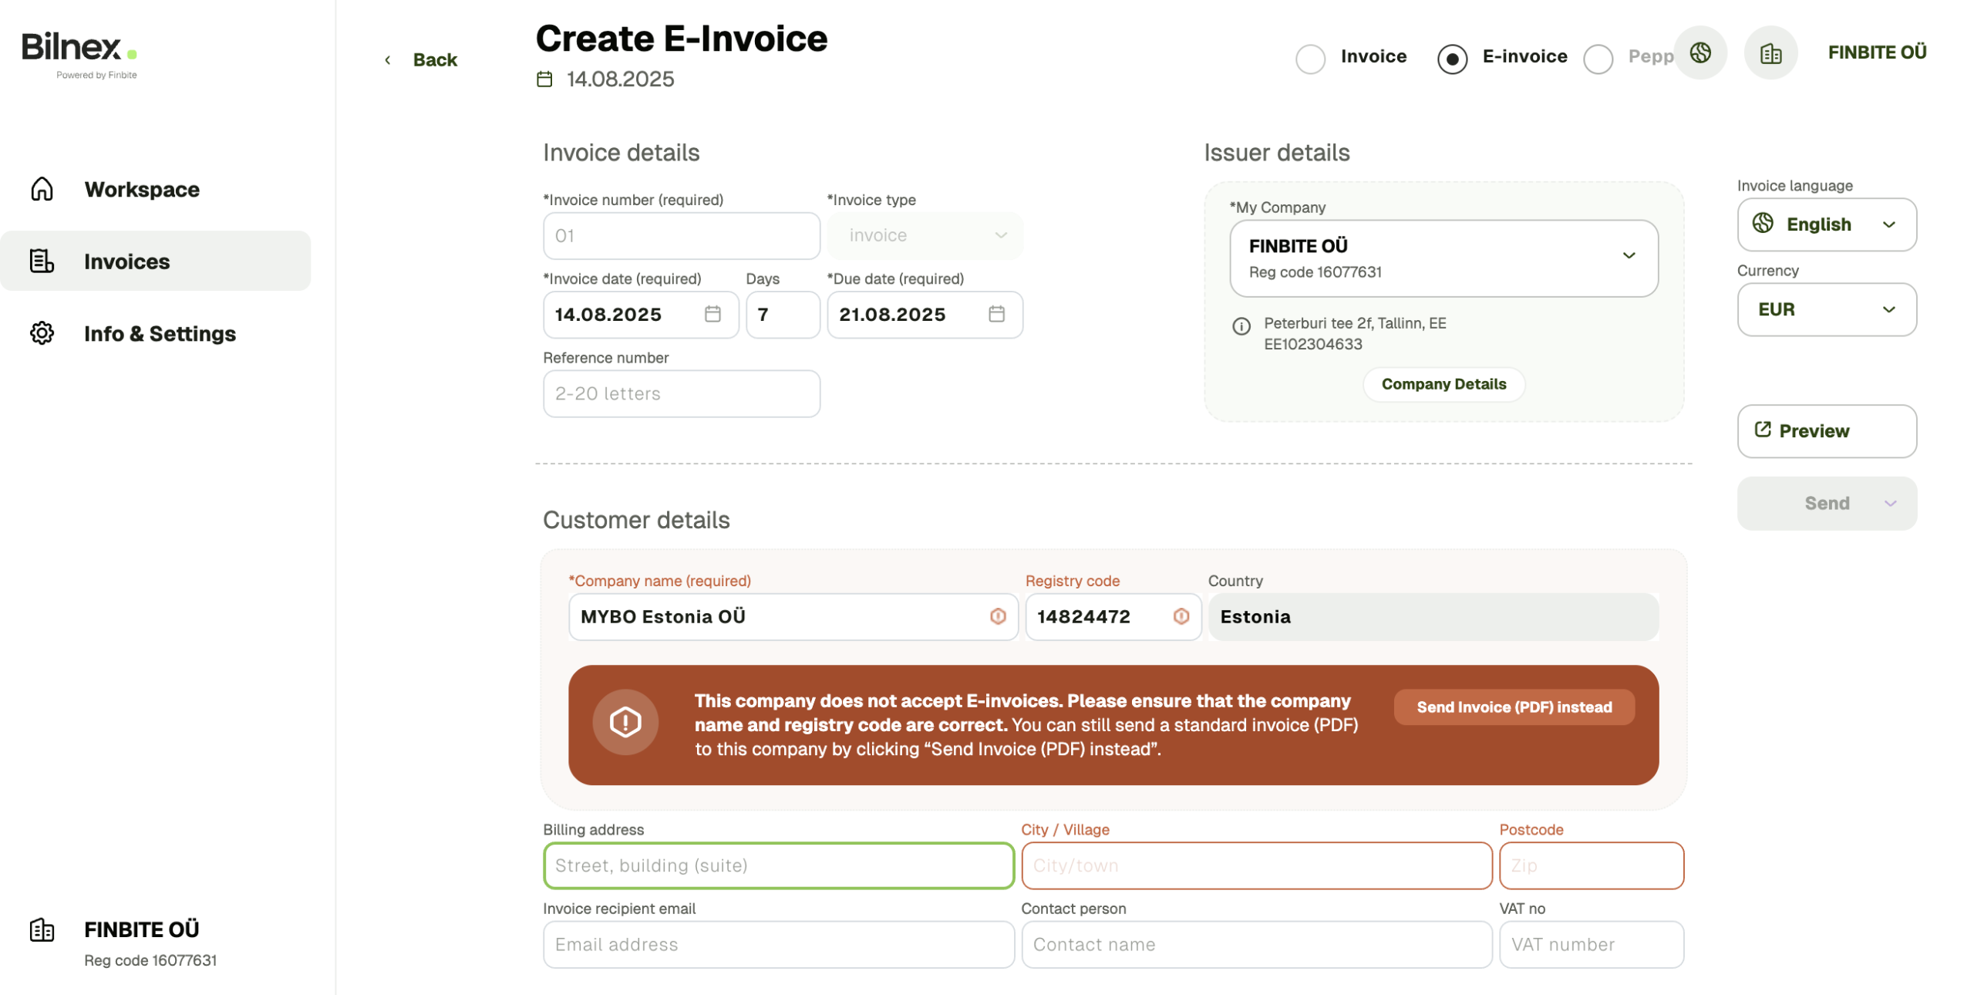
Task: Click the Reference number input field
Action: pyautogui.click(x=682, y=394)
